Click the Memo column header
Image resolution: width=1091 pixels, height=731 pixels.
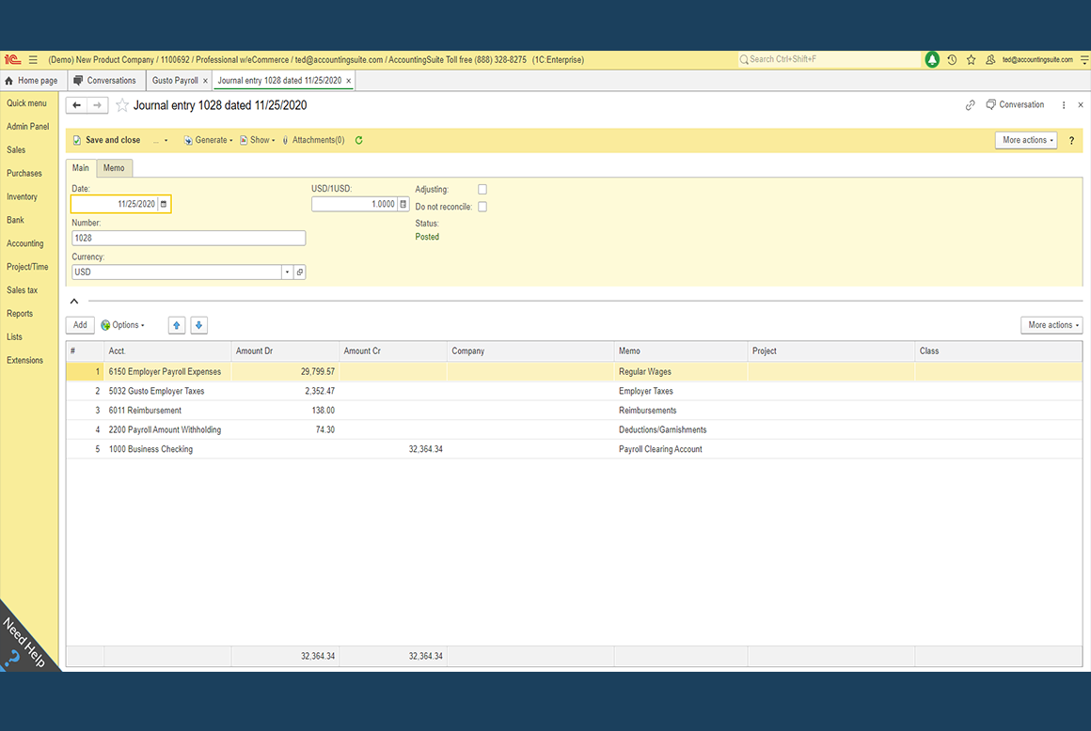tap(681, 351)
